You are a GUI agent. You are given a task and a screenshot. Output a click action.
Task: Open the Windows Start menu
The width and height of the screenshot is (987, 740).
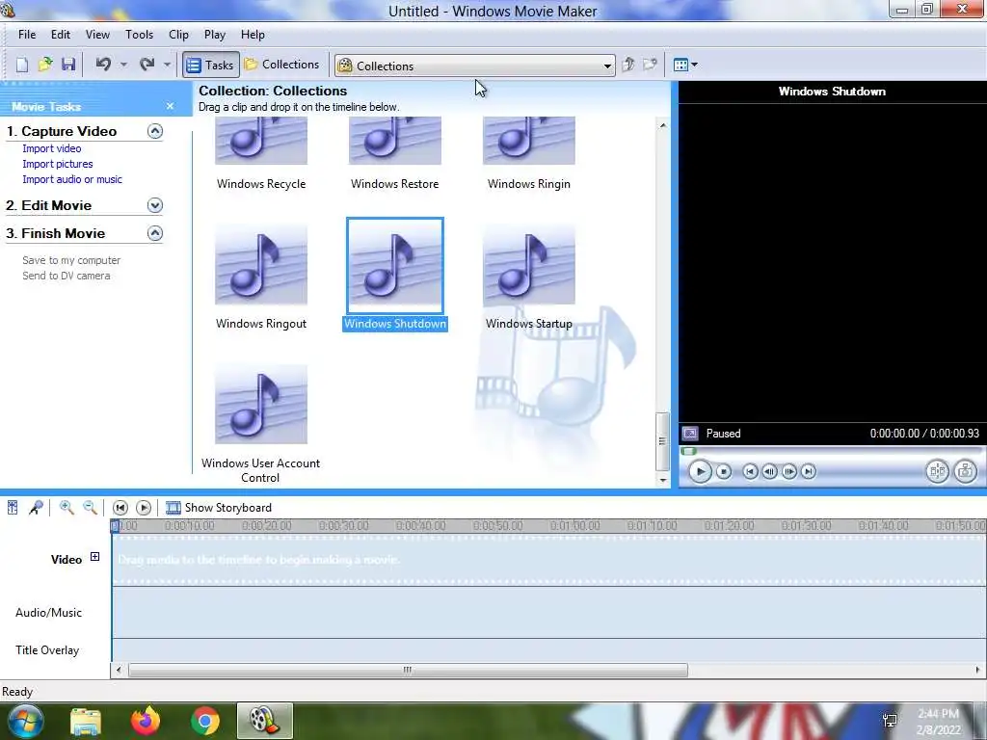click(24, 721)
